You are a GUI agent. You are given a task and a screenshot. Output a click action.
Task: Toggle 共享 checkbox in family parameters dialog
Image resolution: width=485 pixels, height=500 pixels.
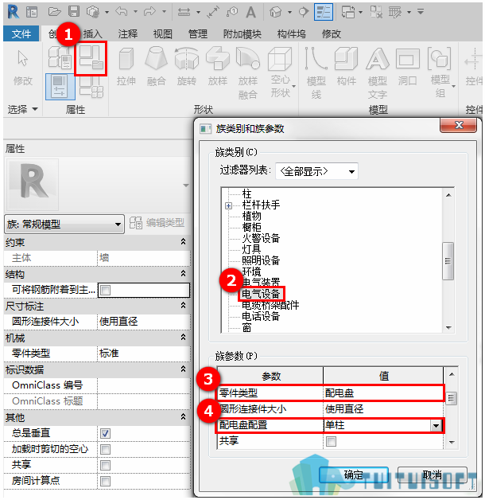pos(332,441)
